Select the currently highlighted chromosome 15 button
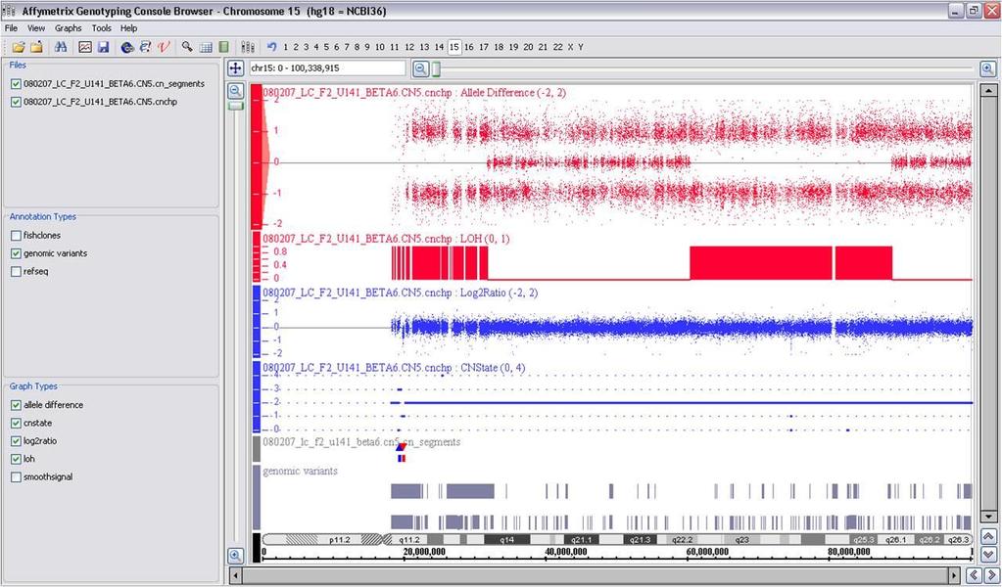Image resolution: width=1002 pixels, height=587 pixels. tap(454, 47)
